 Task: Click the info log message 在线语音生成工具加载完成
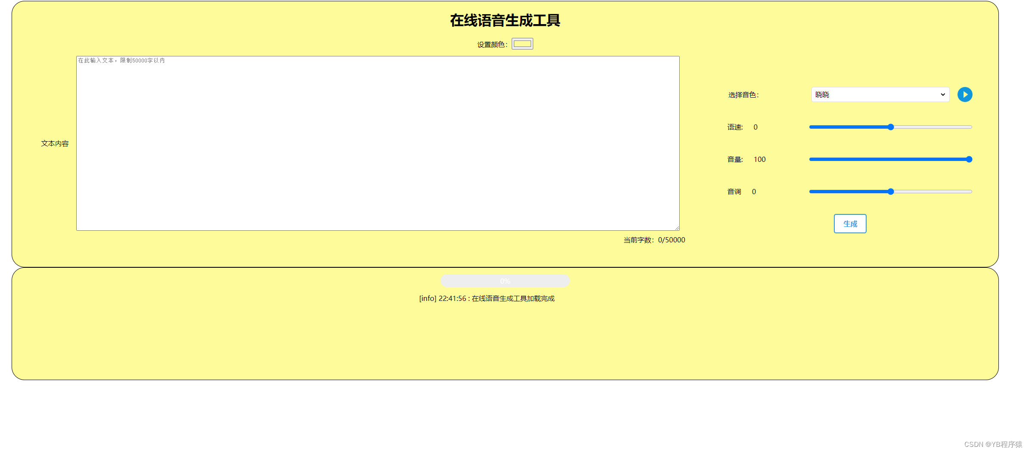[487, 299]
